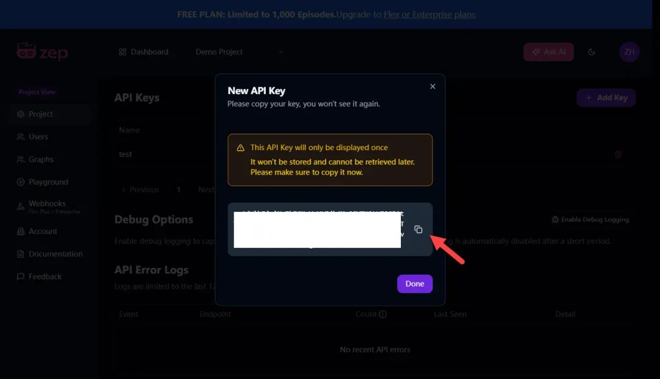The width and height of the screenshot is (660, 379).
Task: Follow the Flex or Enterprise plans link
Action: pos(430,14)
